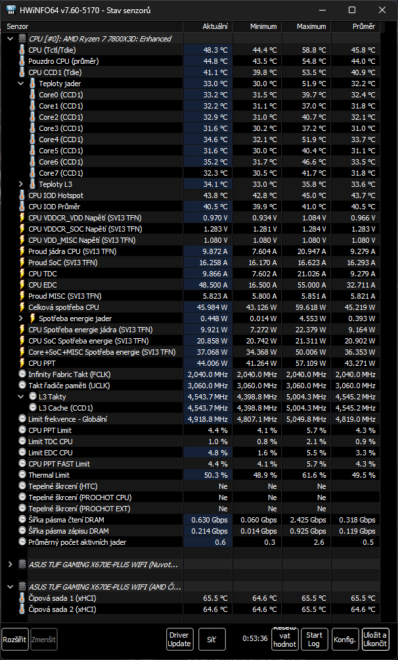The image size is (398, 660).
Task: Click thermometer icon of CPU IOD Průměr
Action: [22, 206]
